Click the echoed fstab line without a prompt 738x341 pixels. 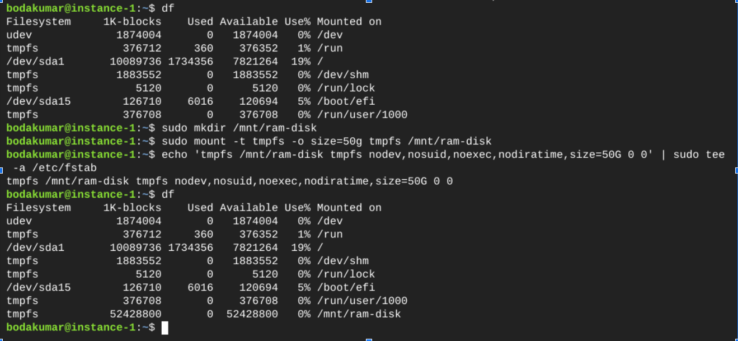[x=229, y=181]
